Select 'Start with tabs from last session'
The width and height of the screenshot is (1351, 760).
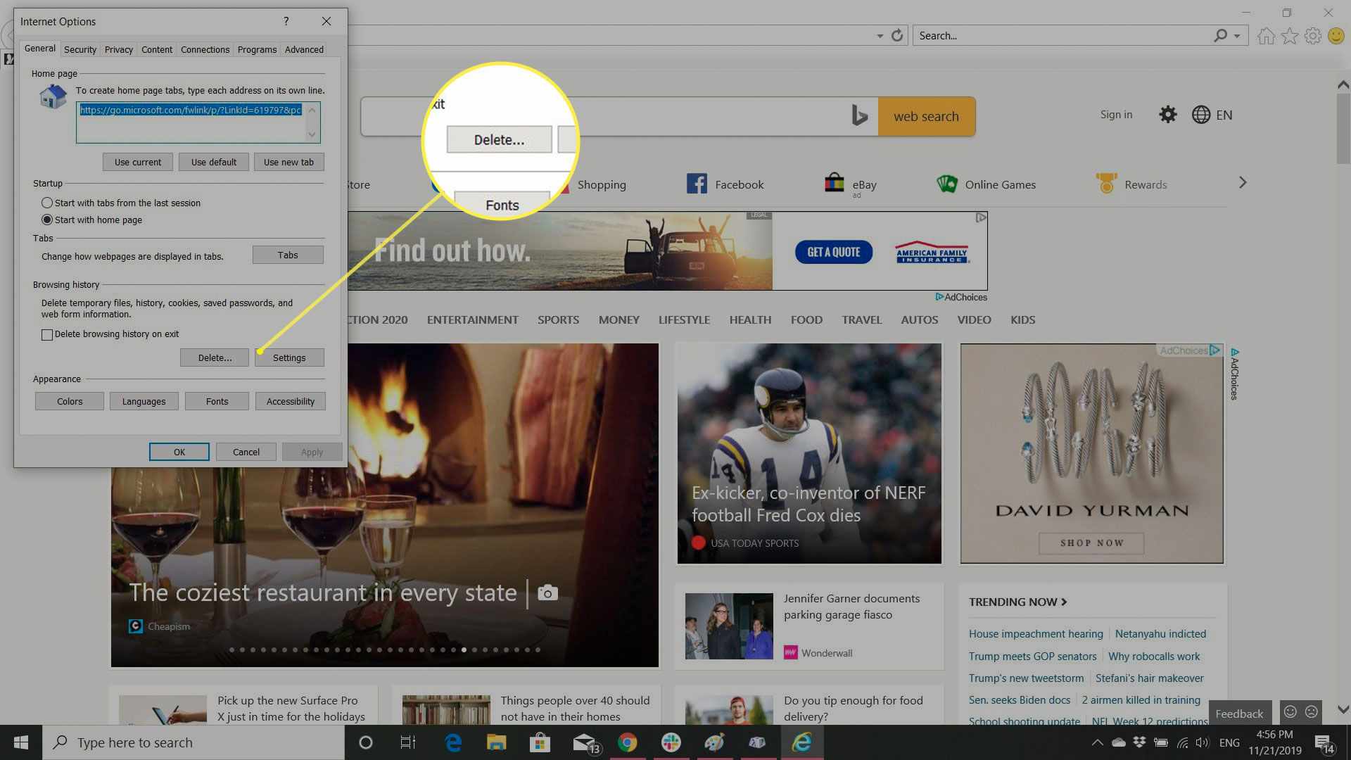pos(47,202)
